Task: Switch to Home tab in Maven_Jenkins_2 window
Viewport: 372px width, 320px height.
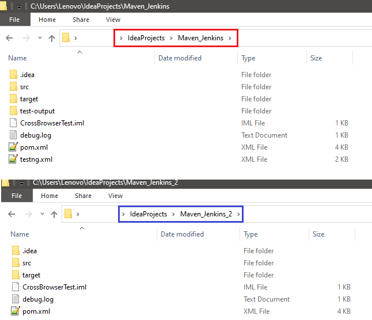Action: (x=50, y=196)
